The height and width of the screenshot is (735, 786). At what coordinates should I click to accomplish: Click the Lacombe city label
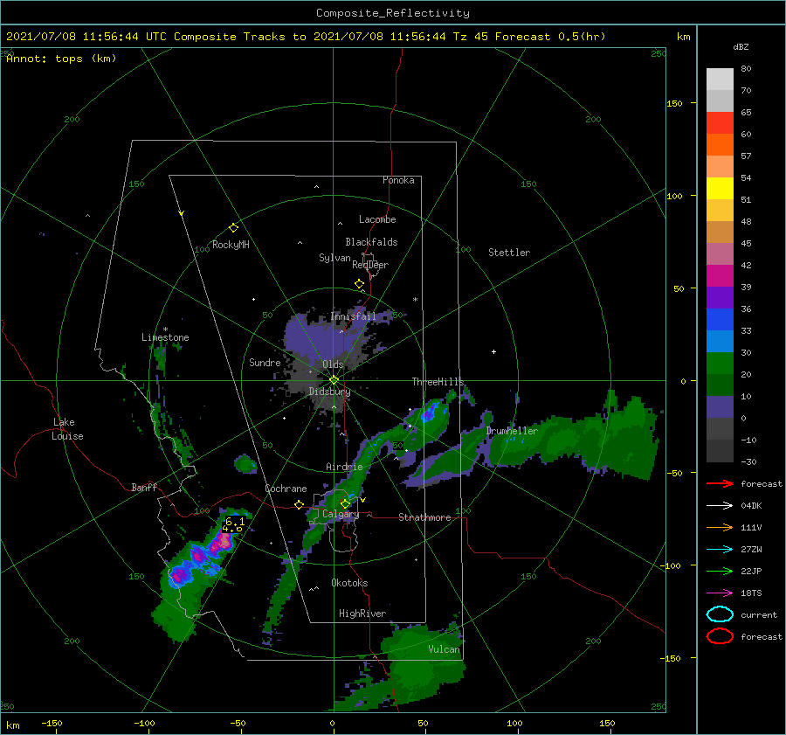tap(377, 219)
